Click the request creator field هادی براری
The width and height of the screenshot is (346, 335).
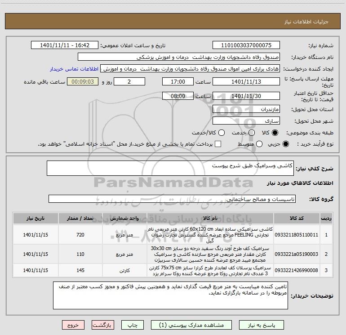tap(190, 68)
